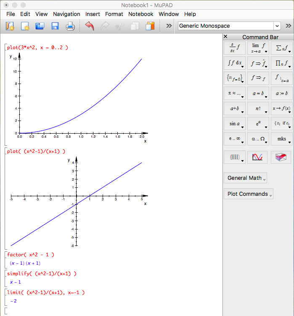Image resolution: width=294 pixels, height=316 pixels.
Task: Print the notebook with the printer icon
Action: tap(70, 26)
